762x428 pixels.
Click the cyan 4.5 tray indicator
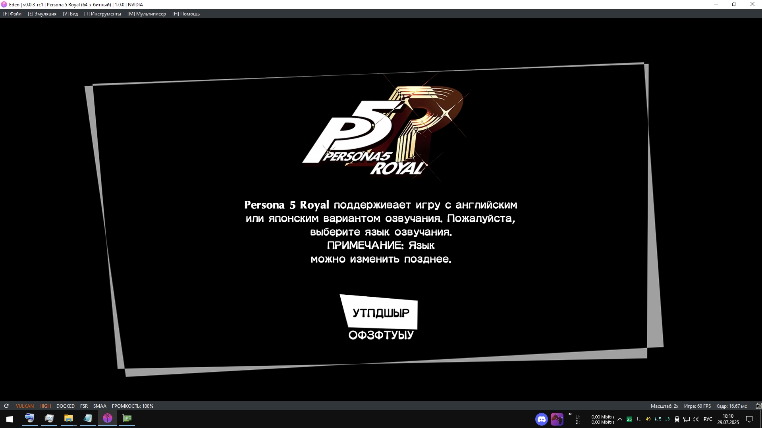coord(658,419)
